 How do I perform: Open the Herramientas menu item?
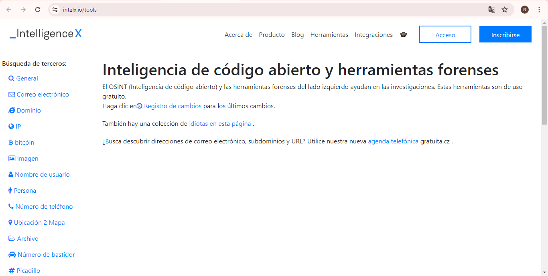click(x=329, y=35)
